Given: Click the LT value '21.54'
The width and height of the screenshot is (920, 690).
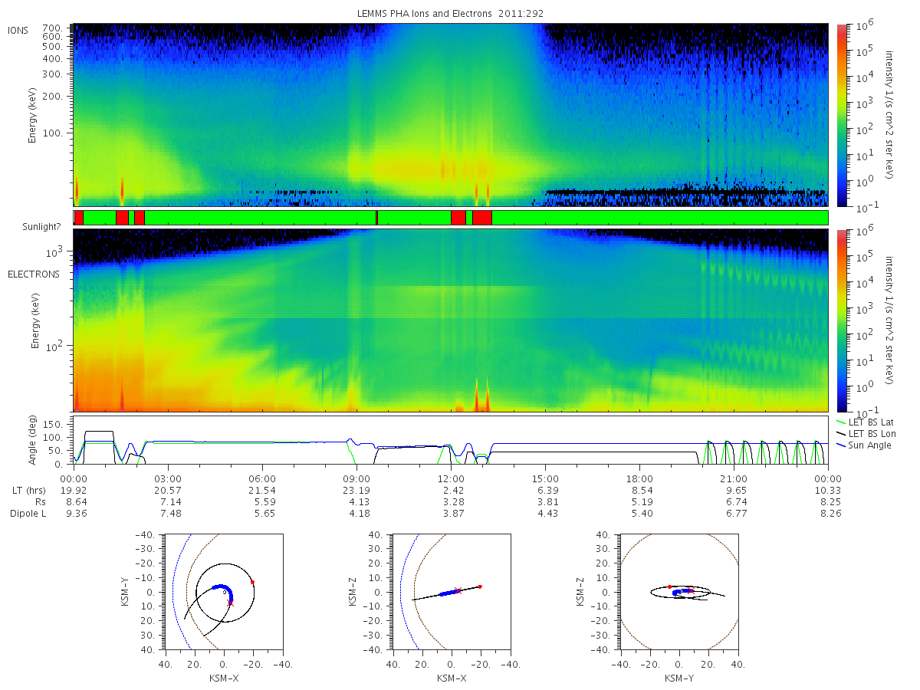Looking at the screenshot, I should coord(262,490).
